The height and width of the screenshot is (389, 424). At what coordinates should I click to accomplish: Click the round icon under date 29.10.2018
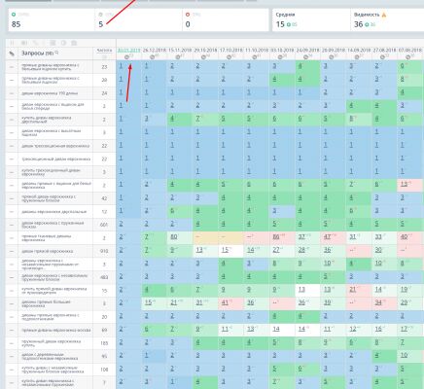pyautogui.click(x=203, y=57)
